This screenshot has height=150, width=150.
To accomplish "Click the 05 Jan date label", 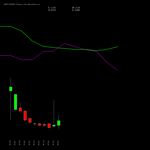I will tap(39, 143).
